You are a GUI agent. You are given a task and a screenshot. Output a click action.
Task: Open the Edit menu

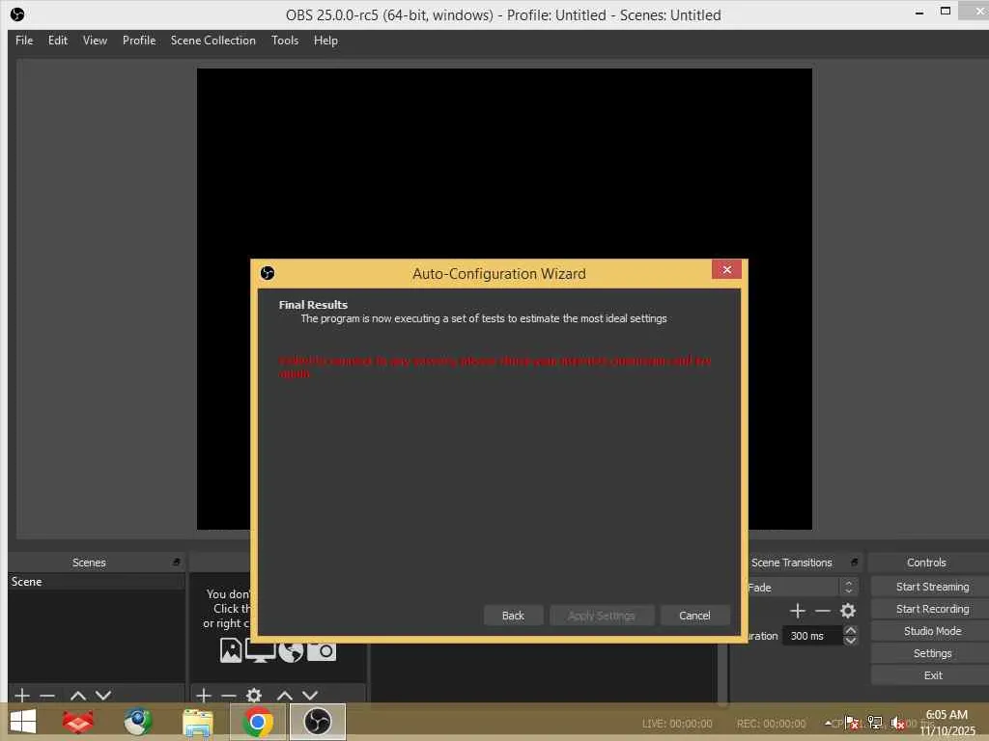pos(57,41)
